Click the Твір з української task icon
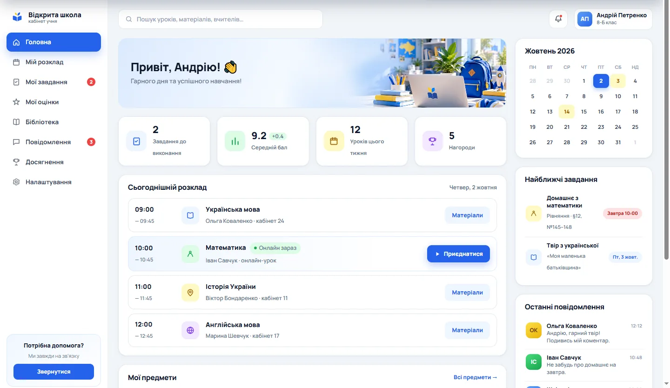 click(x=533, y=257)
